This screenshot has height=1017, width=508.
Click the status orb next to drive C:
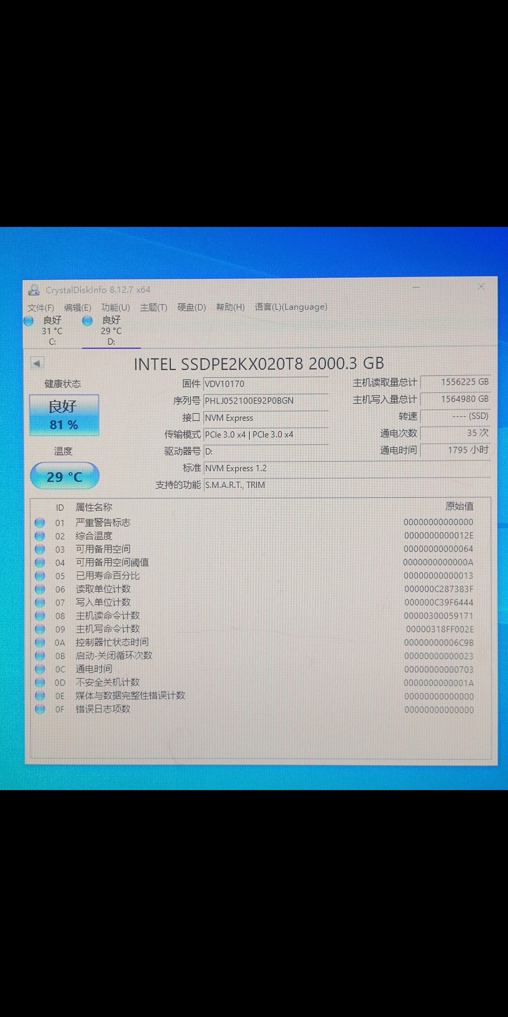point(29,321)
